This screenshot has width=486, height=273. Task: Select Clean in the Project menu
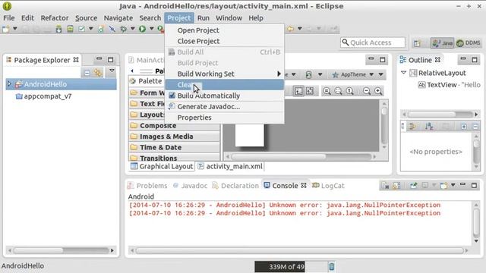[x=225, y=84]
